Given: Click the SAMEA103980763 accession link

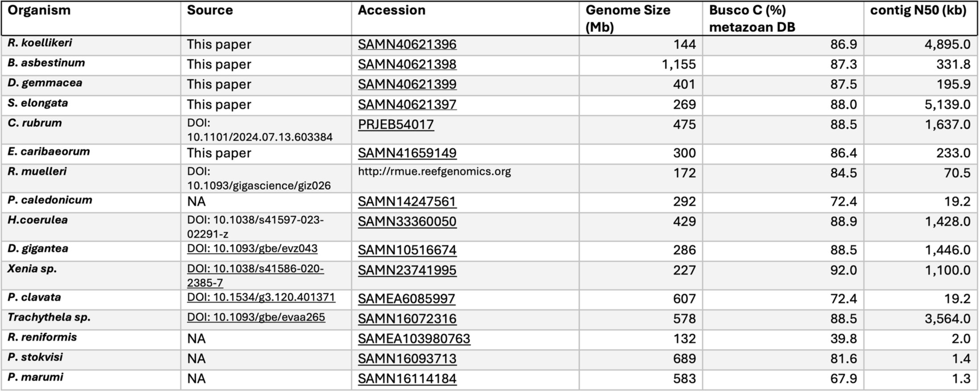Looking at the screenshot, I should click(x=414, y=339).
